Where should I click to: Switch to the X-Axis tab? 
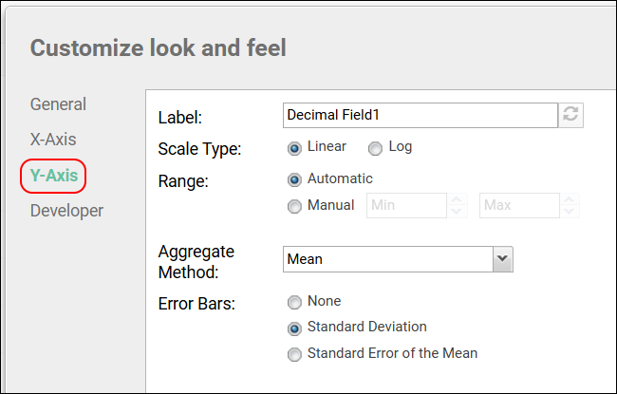[53, 140]
